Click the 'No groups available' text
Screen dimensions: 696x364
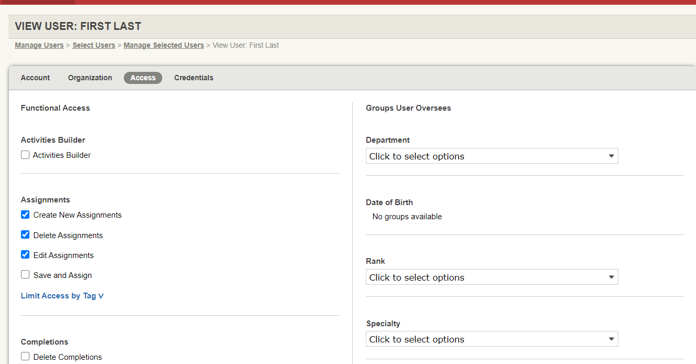point(407,217)
